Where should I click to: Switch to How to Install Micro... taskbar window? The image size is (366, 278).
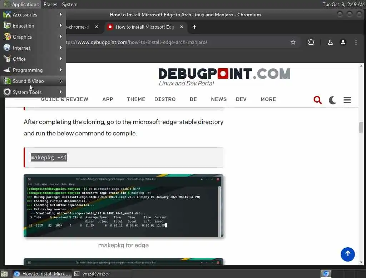click(x=42, y=274)
